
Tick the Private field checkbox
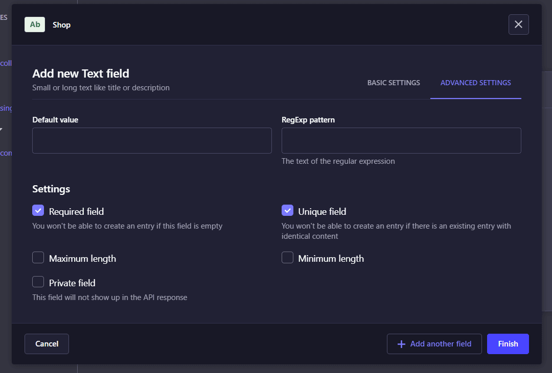tap(38, 282)
